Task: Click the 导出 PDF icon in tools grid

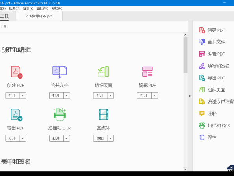Action: (x=17, y=115)
